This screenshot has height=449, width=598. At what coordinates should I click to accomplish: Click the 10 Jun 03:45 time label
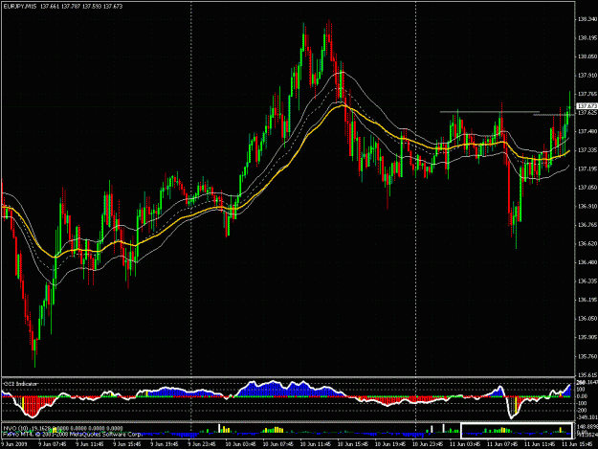point(240,444)
